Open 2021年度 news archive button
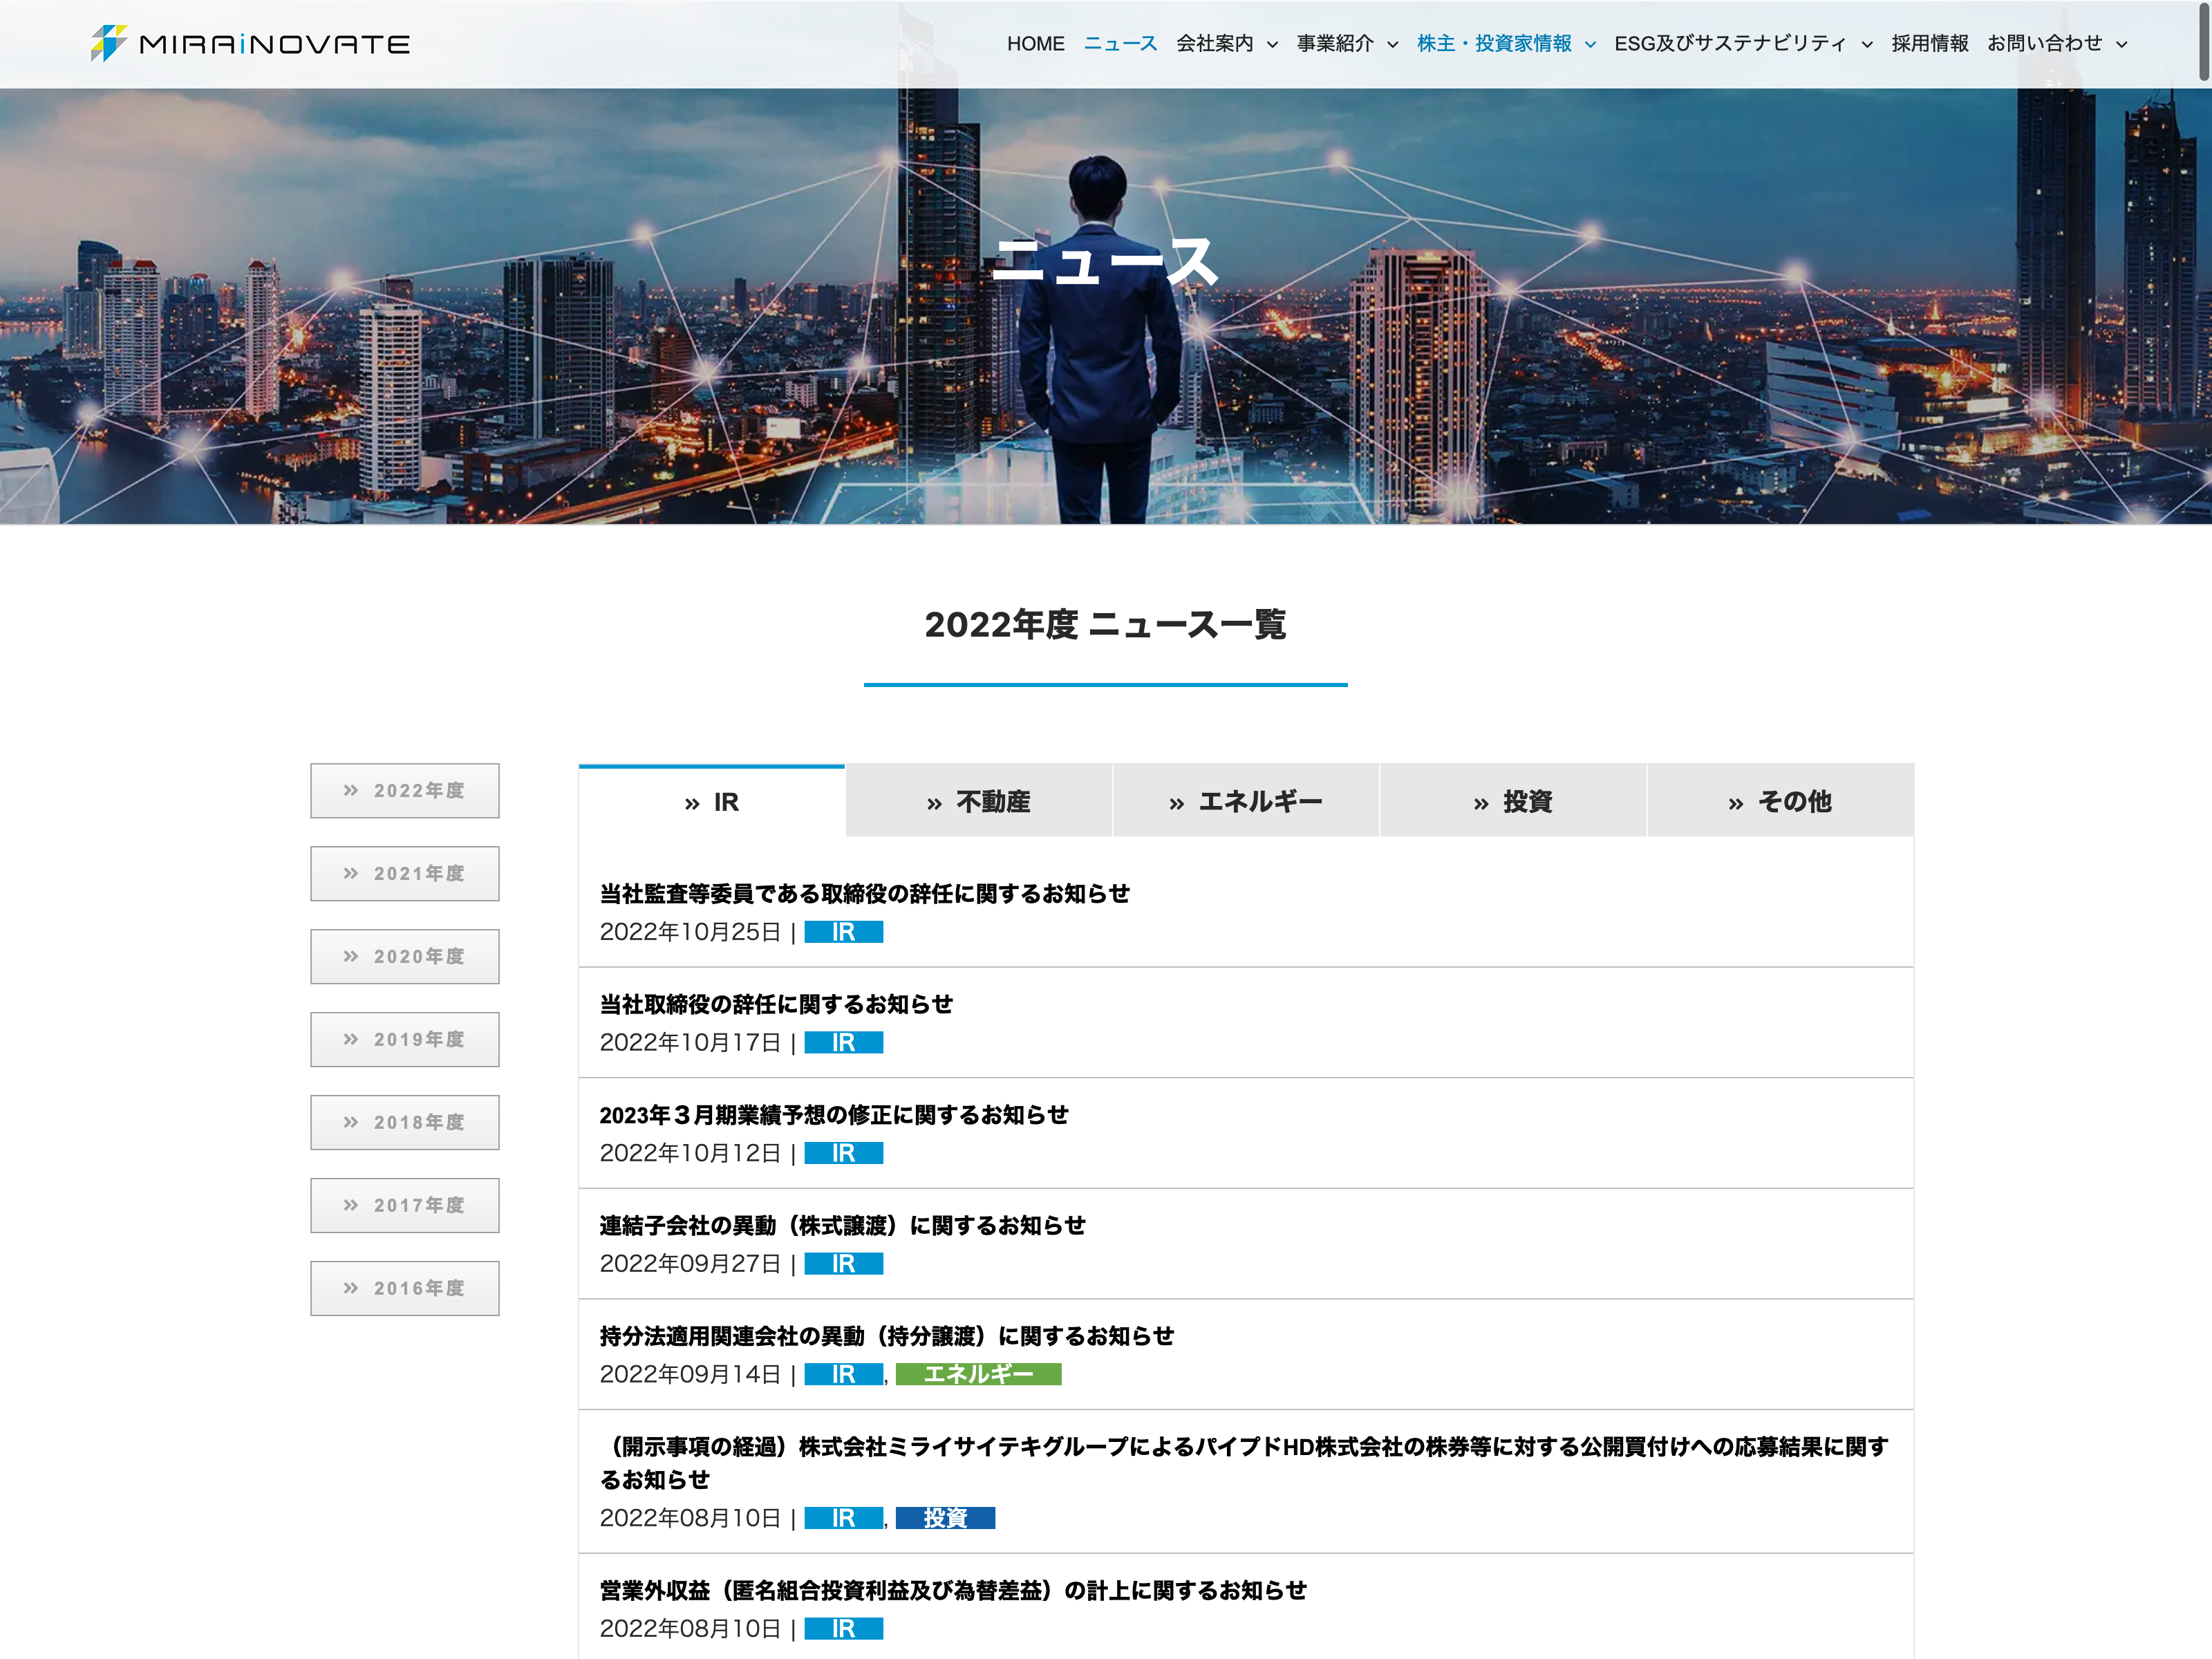Viewport: 2212px width, 1659px height. (404, 874)
